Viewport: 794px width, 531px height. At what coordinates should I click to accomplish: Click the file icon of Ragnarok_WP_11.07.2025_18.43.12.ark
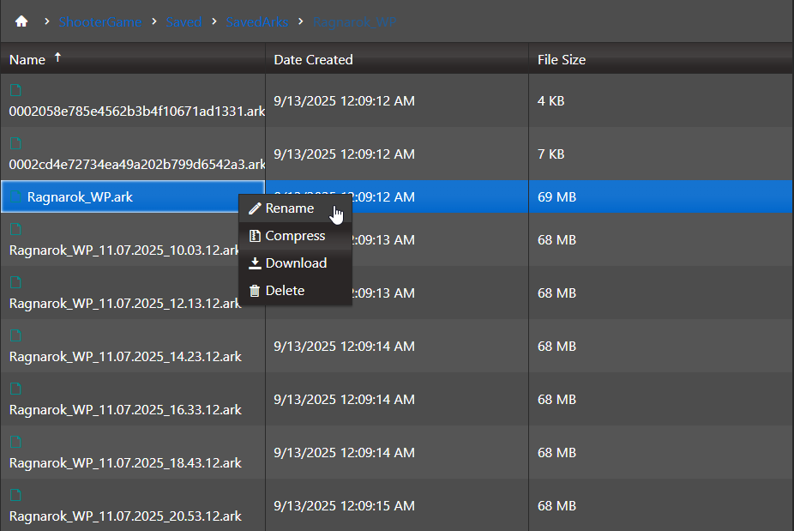[15, 442]
